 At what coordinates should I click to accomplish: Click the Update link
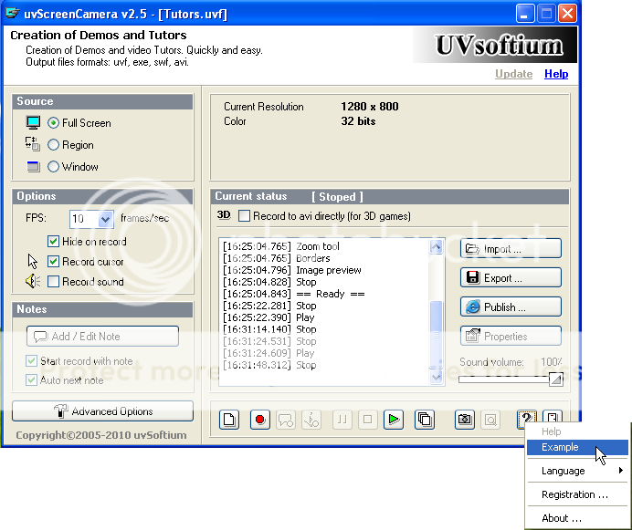point(513,74)
